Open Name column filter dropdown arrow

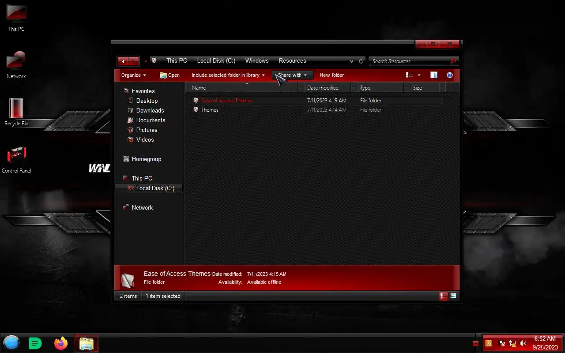tap(301, 88)
